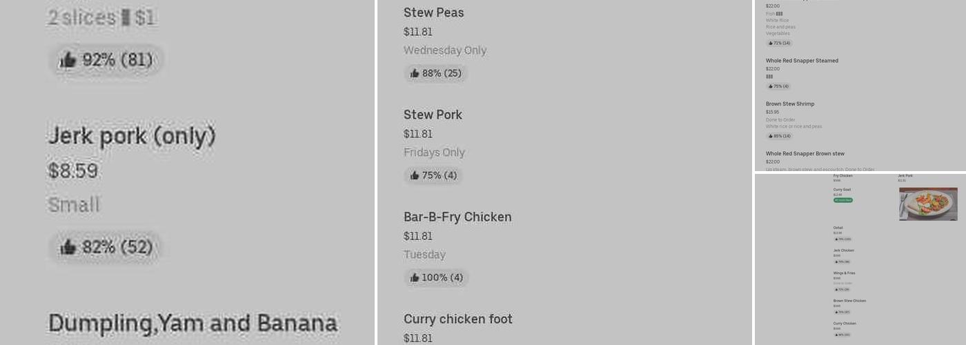Select the Curry chicken foot item

(457, 319)
